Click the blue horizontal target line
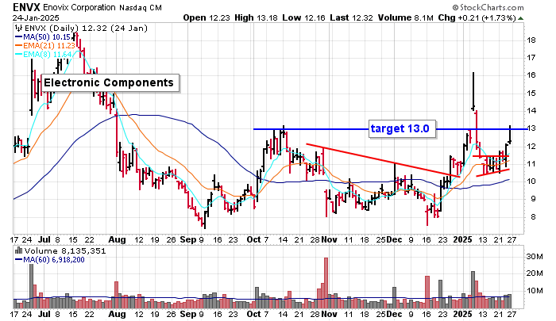556x321 pixels. click(390, 129)
